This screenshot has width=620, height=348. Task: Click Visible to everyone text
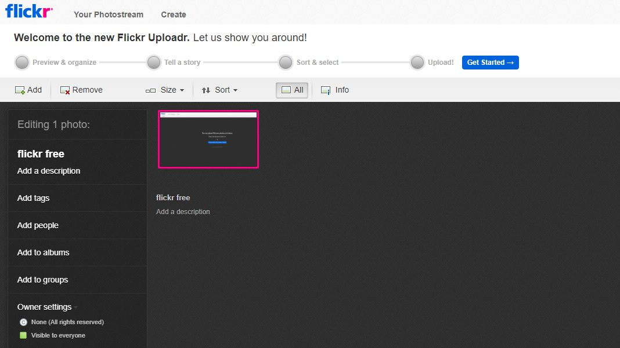click(x=58, y=335)
